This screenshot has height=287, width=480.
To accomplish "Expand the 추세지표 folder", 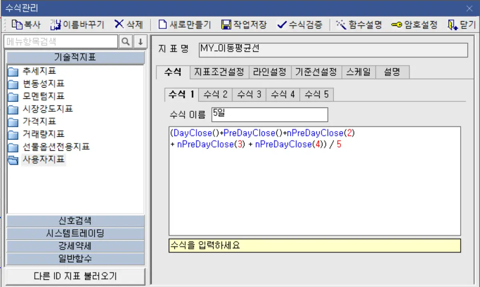I will pyautogui.click(x=32, y=70).
